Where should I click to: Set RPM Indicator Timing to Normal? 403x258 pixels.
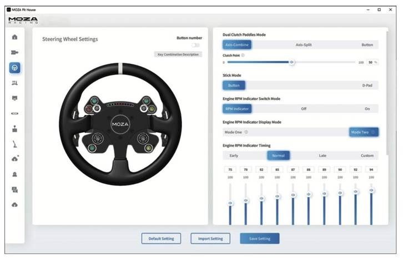[278, 155]
